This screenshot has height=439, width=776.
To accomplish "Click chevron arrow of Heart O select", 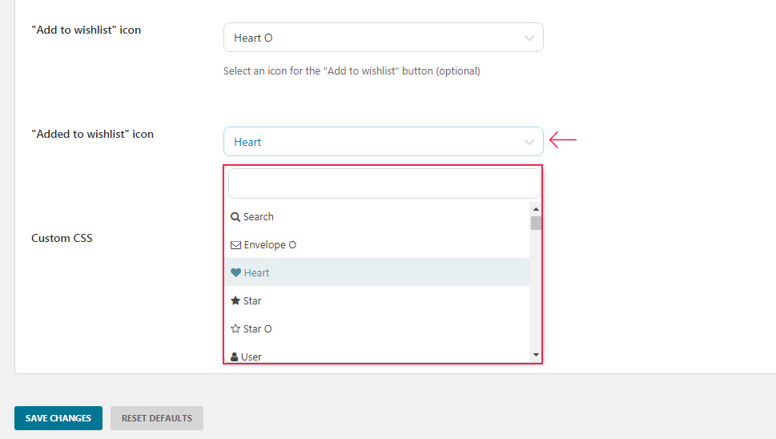I will pyautogui.click(x=529, y=38).
